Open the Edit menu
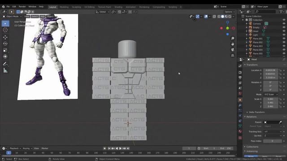The height and width of the screenshot is (161, 287). [14, 7]
